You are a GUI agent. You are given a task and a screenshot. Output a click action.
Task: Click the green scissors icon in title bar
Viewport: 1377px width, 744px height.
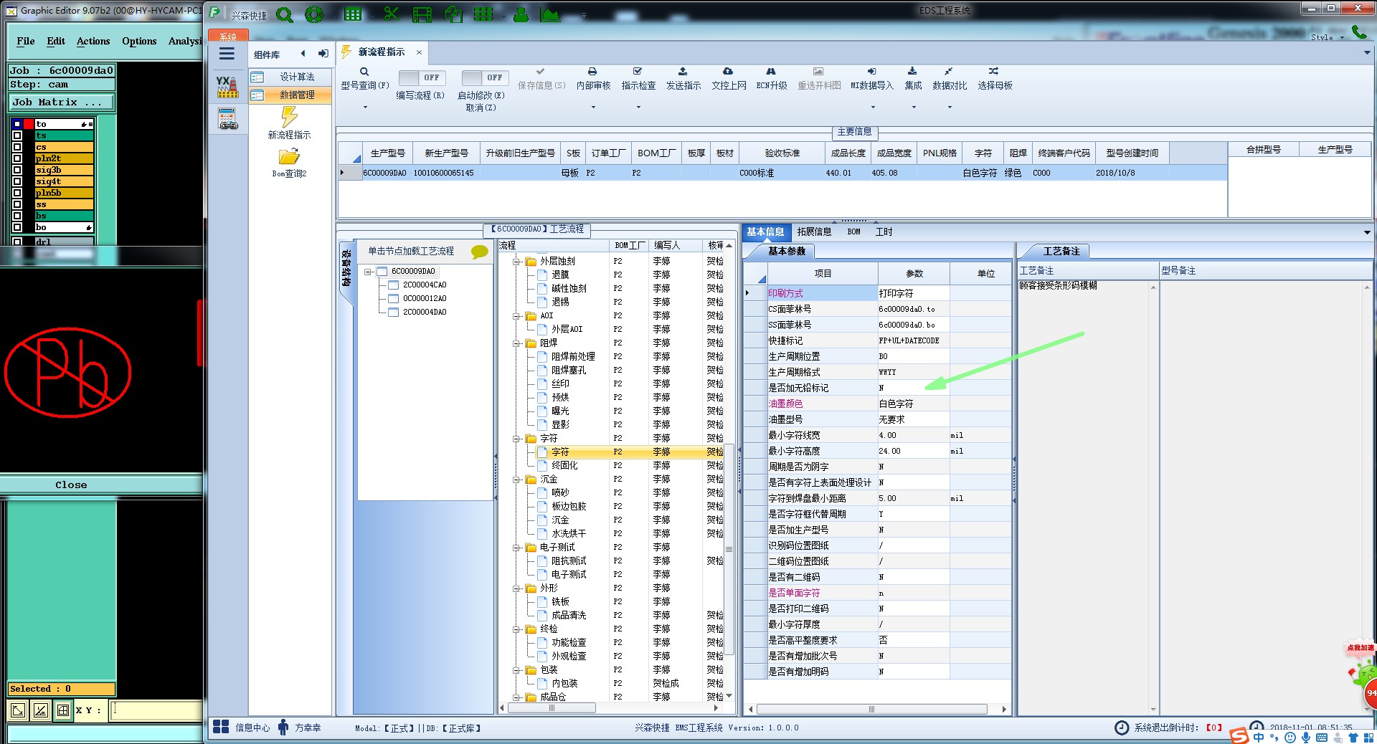pos(391,14)
